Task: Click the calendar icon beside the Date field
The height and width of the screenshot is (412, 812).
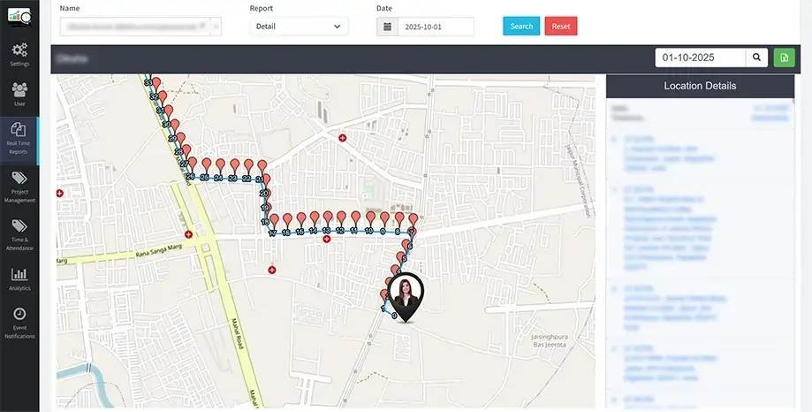Action: 387,27
